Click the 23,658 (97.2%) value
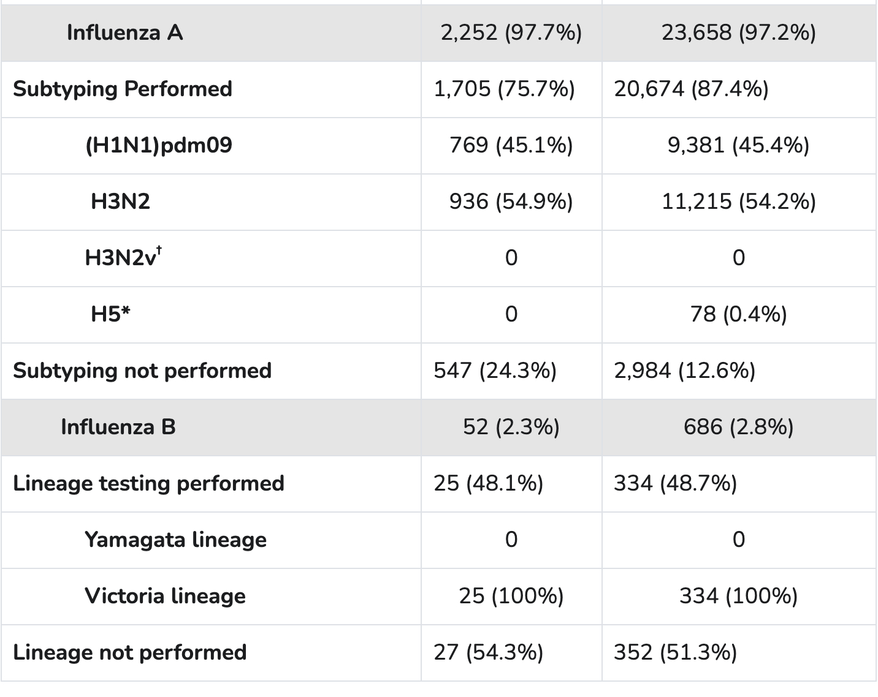The width and height of the screenshot is (878, 697). click(x=738, y=32)
